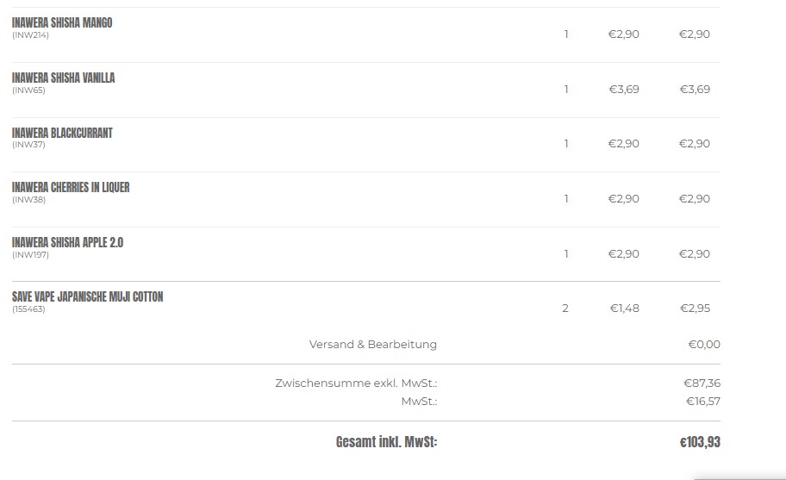Click the Inawera Shisha Mango product name
The width and height of the screenshot is (786, 480).
coord(62,23)
